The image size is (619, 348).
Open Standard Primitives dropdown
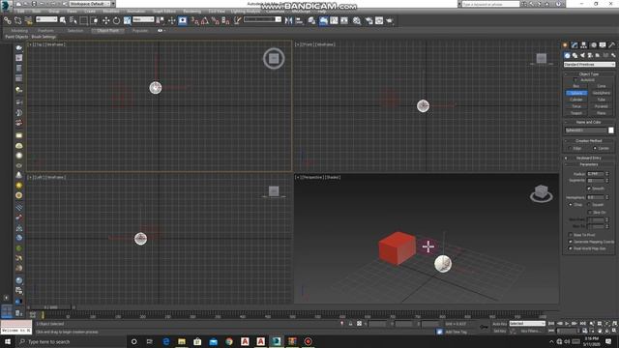pyautogui.click(x=589, y=65)
